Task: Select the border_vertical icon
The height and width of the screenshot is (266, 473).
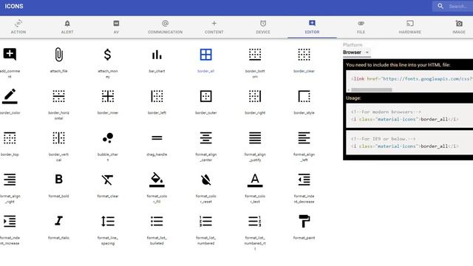Action: click(x=59, y=138)
